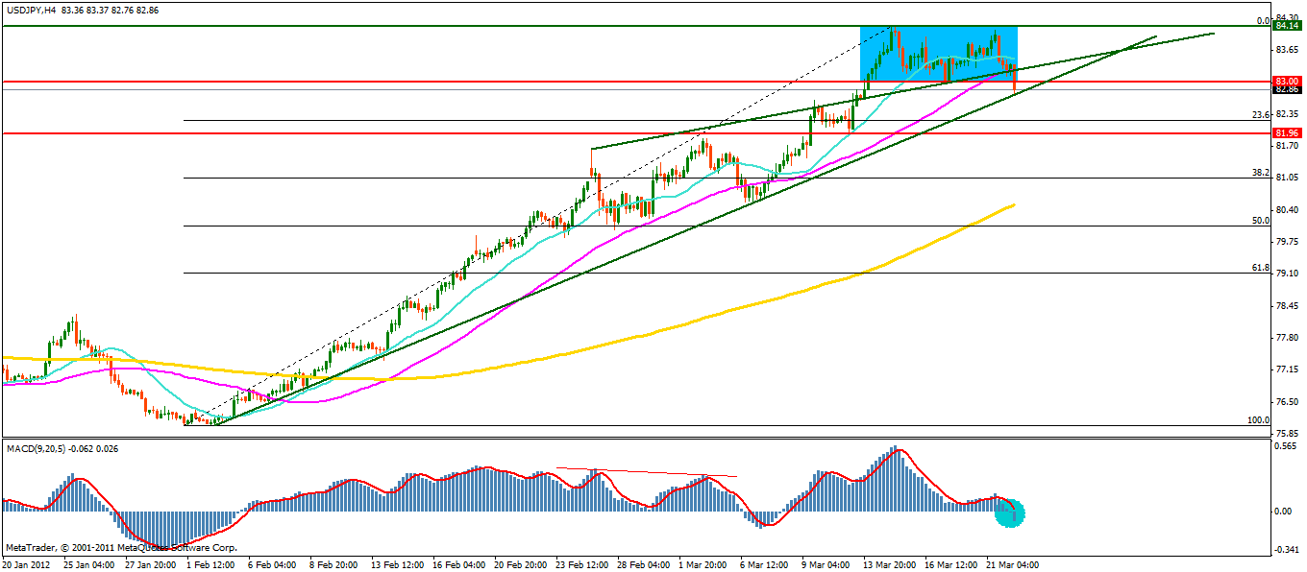Screen dimensions: 1307x572
Task: Select the 100.0 Fibonacci level label
Action: click(x=1258, y=420)
